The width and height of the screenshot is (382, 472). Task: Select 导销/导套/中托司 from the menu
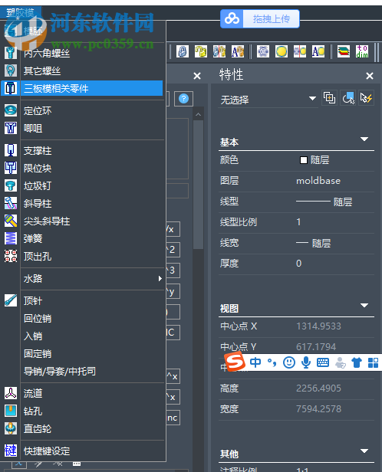click(60, 371)
